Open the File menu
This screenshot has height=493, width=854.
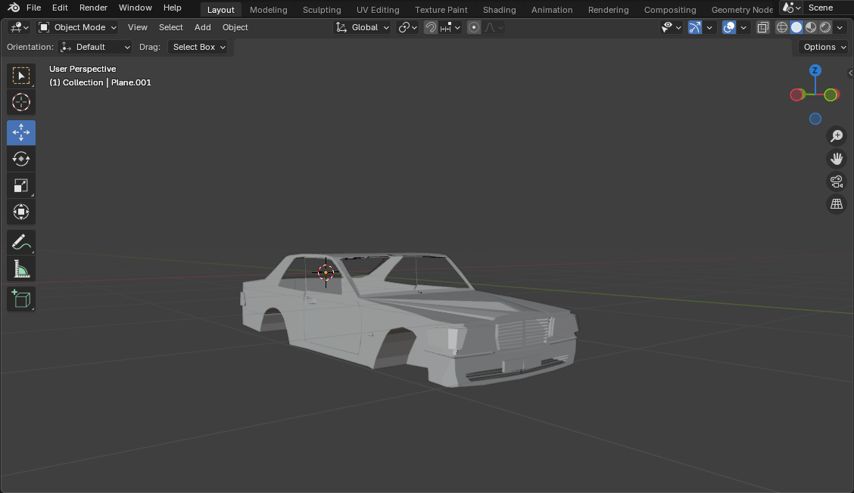tap(34, 8)
